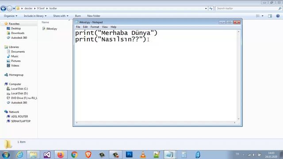Change the view with the Explorer views icon
The height and width of the screenshot is (159, 283).
pos(258,16)
